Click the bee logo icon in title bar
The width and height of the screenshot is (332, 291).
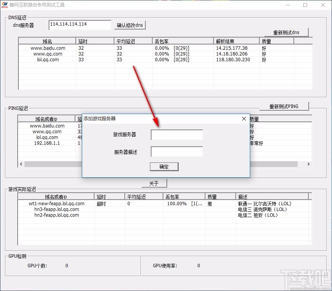point(5,5)
